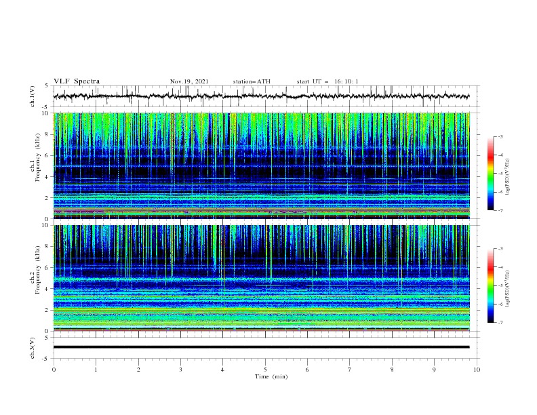Click the time axis tick label "8"

[392, 370]
